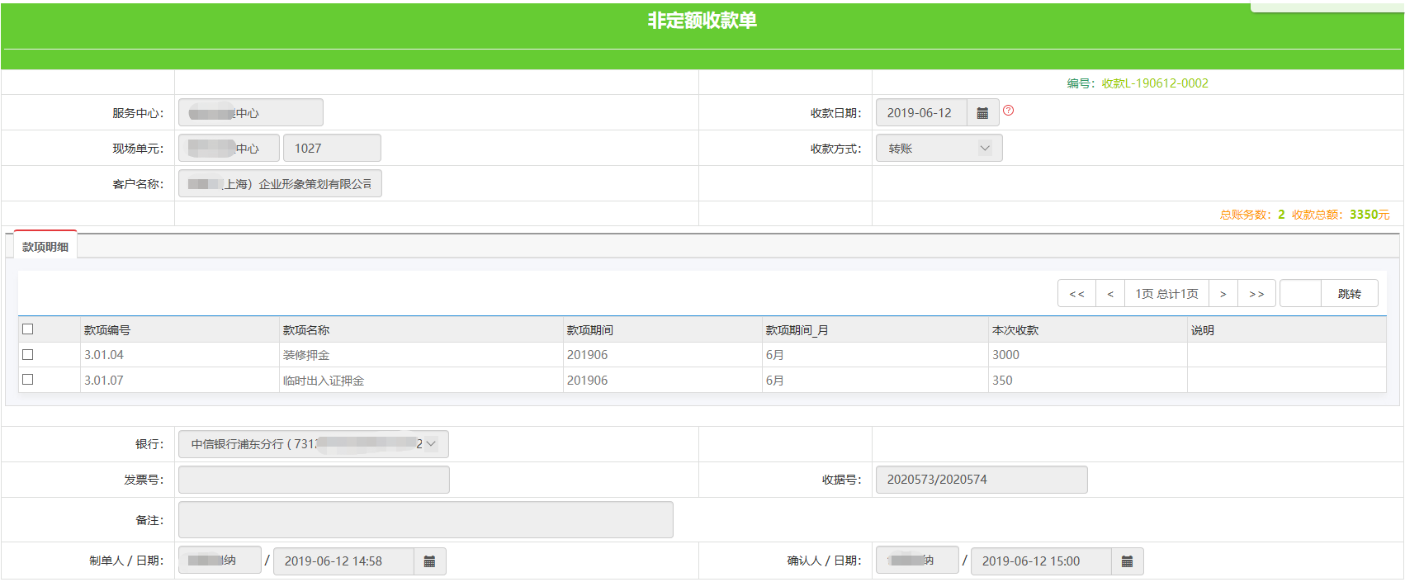Click the page number input box
The height and width of the screenshot is (582, 1405).
[1300, 294]
